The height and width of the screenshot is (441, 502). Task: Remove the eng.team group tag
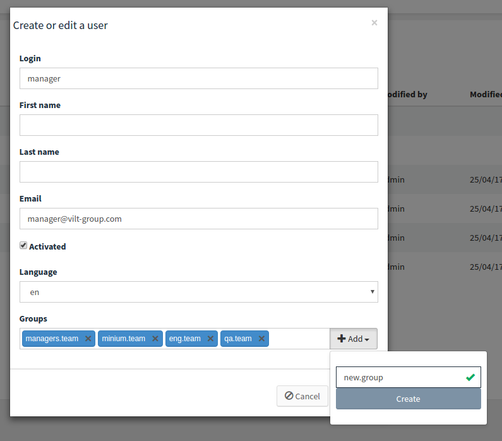(210, 339)
